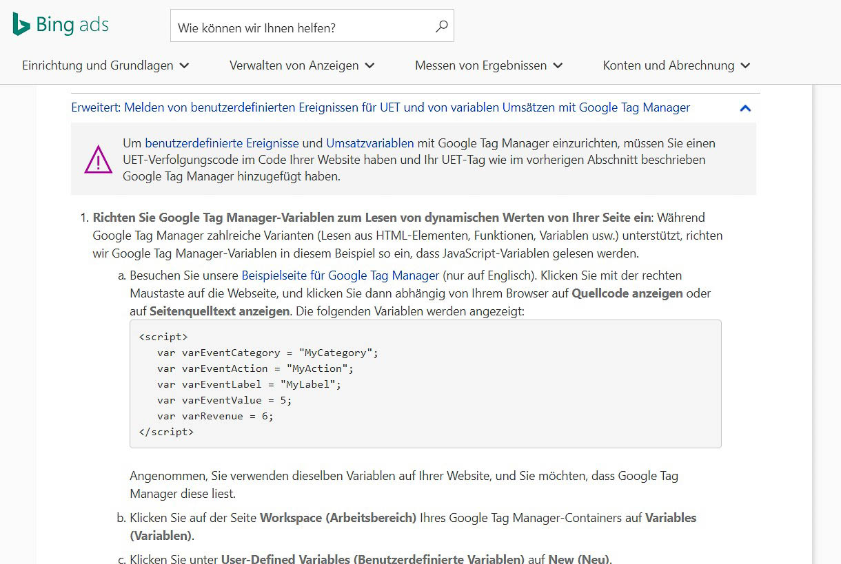Click the bold step heading 'Richten Sie Google Tag Manager-Variablen'

[372, 218]
